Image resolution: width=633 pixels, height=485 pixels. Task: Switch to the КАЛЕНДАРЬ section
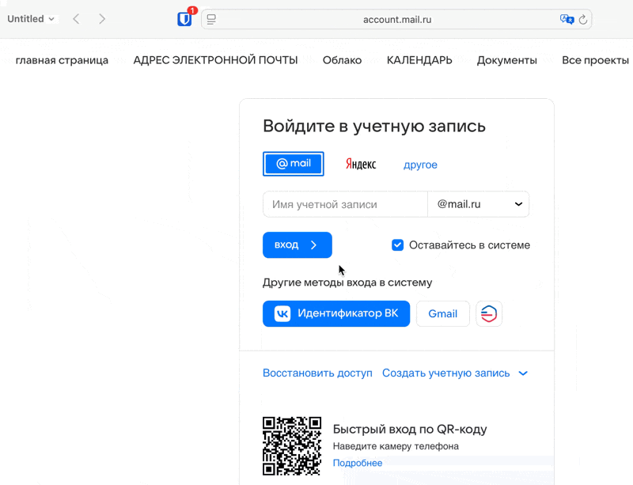[419, 59]
